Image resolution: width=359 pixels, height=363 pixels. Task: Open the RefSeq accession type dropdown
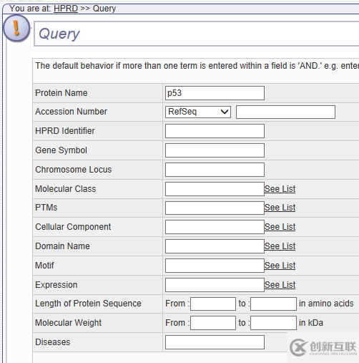point(198,112)
